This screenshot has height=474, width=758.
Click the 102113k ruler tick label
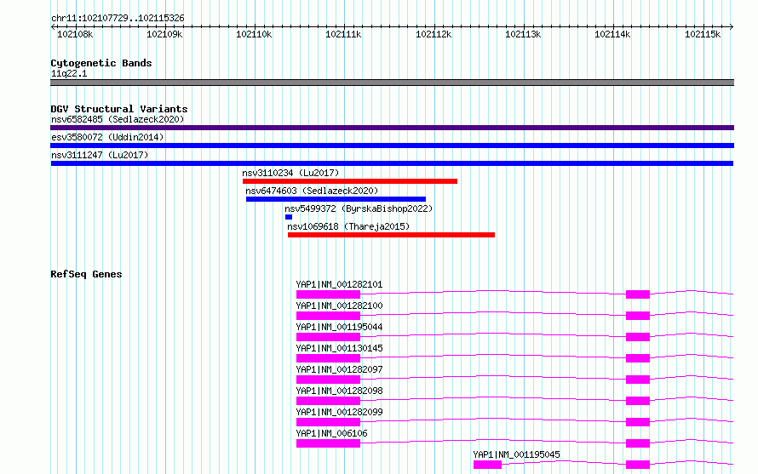pyautogui.click(x=523, y=34)
